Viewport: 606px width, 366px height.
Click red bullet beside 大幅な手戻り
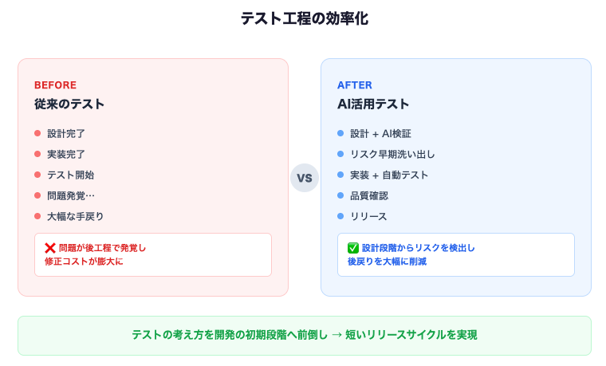tap(37, 216)
